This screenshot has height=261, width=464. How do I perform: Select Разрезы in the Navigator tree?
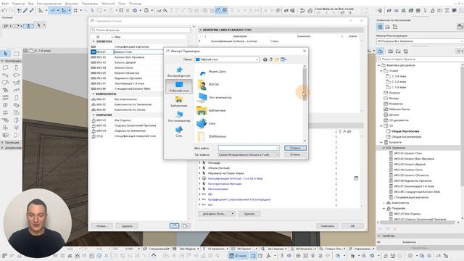tap(394, 93)
